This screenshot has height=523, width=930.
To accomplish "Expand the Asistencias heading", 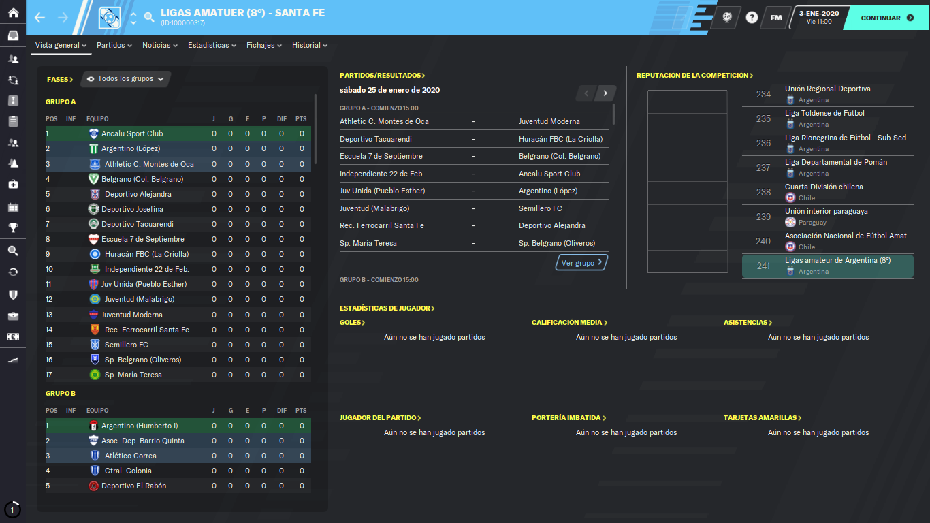I will pyautogui.click(x=748, y=323).
